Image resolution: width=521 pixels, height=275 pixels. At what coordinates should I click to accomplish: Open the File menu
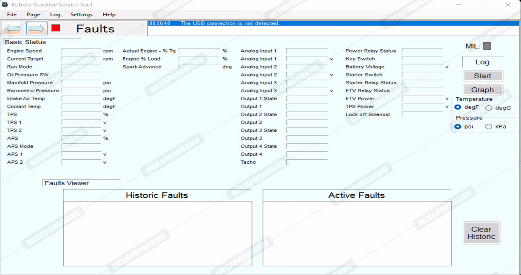(12, 14)
